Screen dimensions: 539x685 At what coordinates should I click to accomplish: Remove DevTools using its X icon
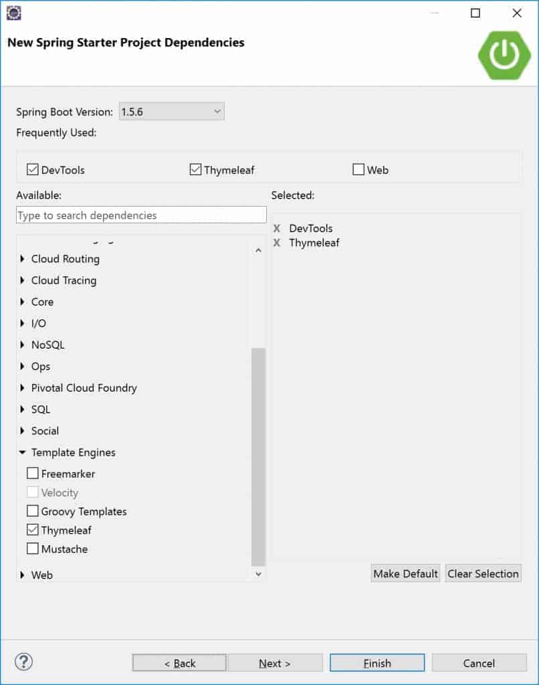276,228
